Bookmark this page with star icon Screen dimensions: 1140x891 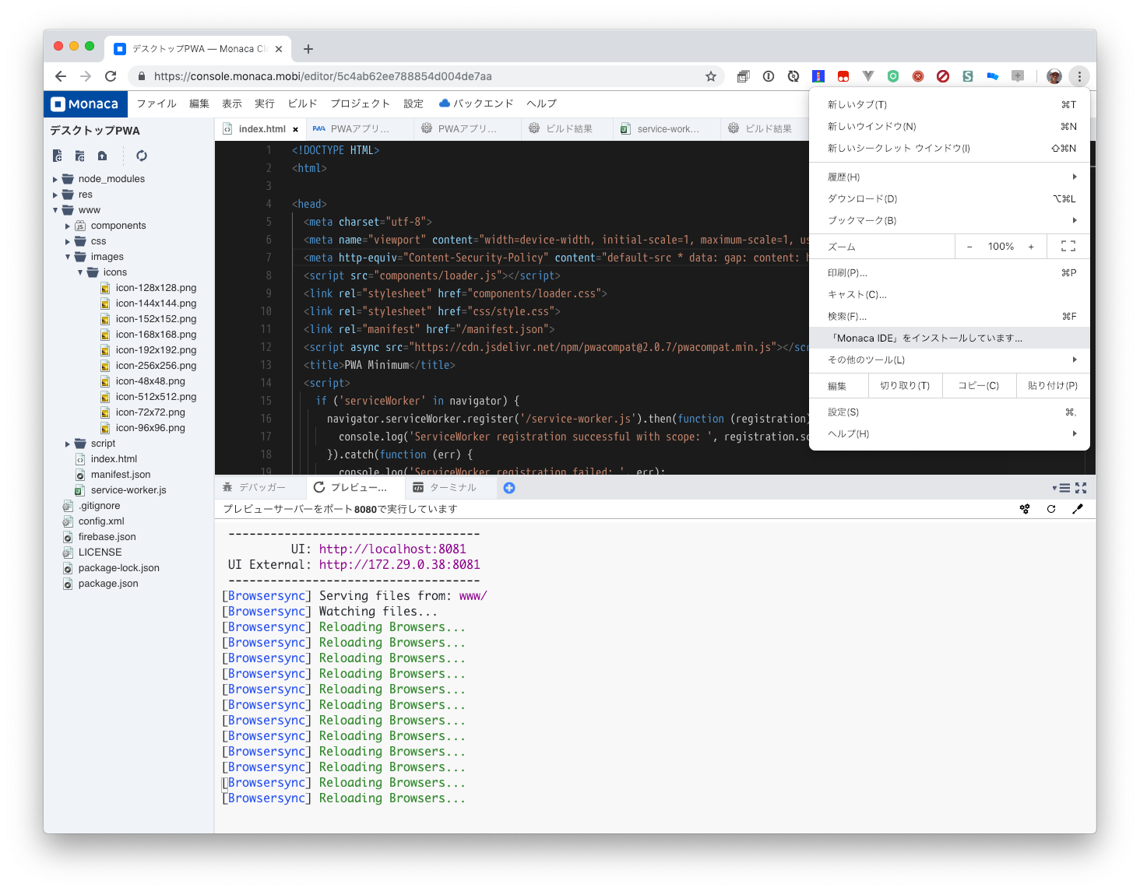pyautogui.click(x=710, y=76)
